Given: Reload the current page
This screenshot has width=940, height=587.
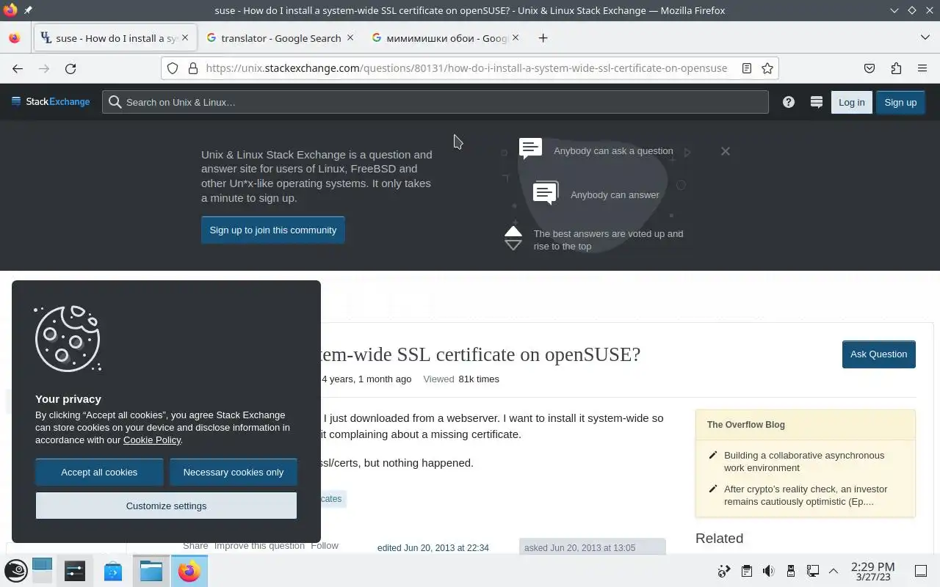Looking at the screenshot, I should [70, 68].
